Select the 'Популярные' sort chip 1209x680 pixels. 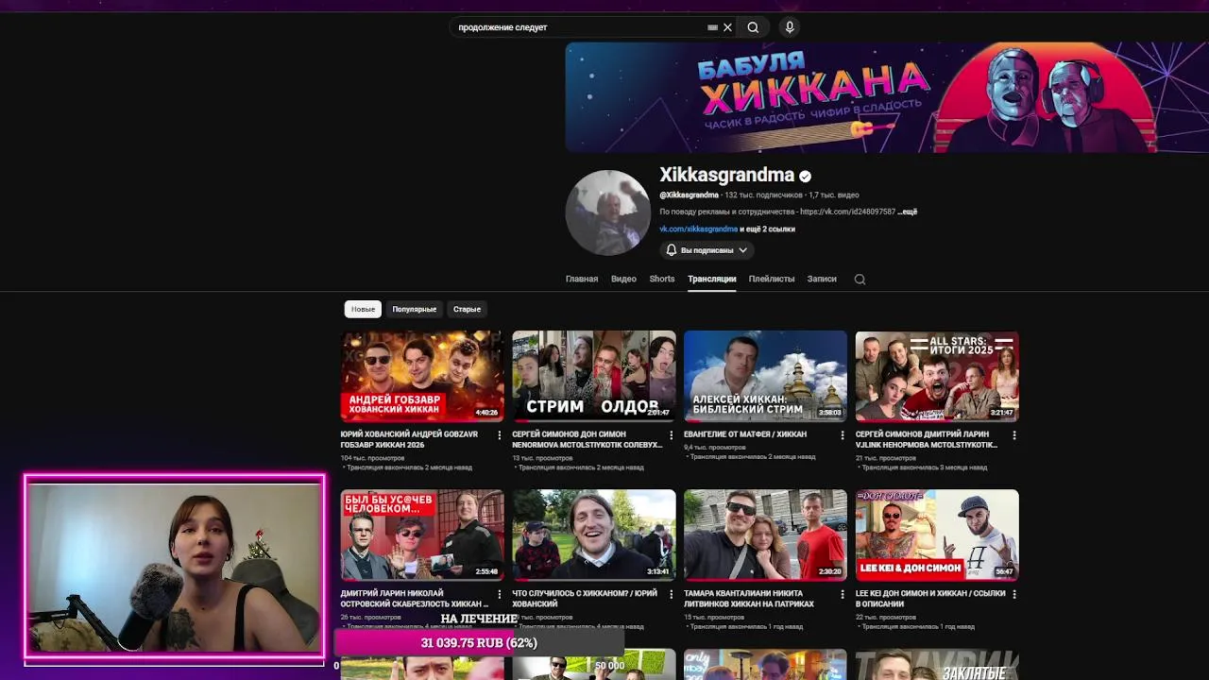click(x=415, y=309)
